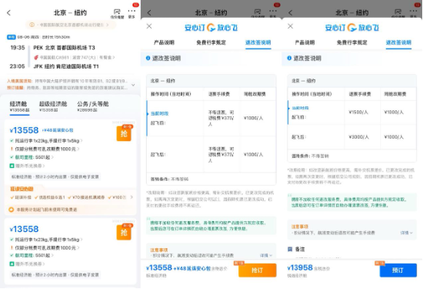The image size is (423, 289).
Task: Expand 延误安心包 benefits row arrow
Action: (x=132, y=197)
